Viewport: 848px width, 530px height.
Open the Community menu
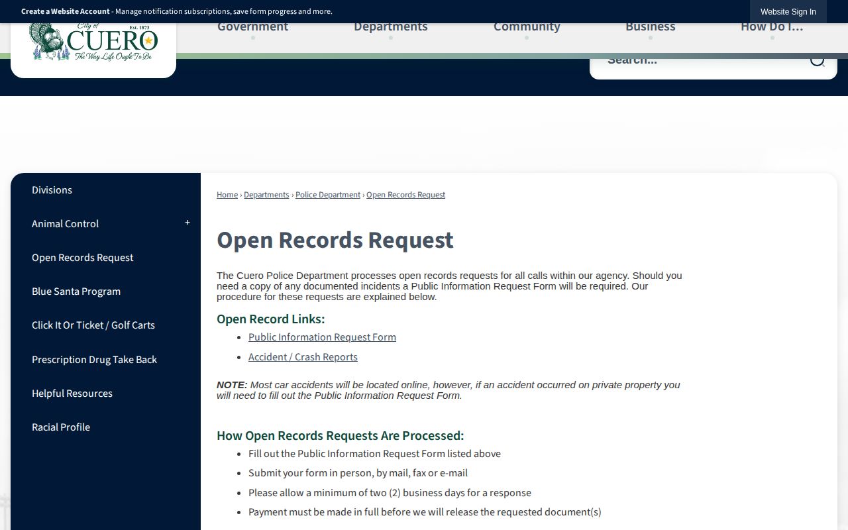click(527, 27)
